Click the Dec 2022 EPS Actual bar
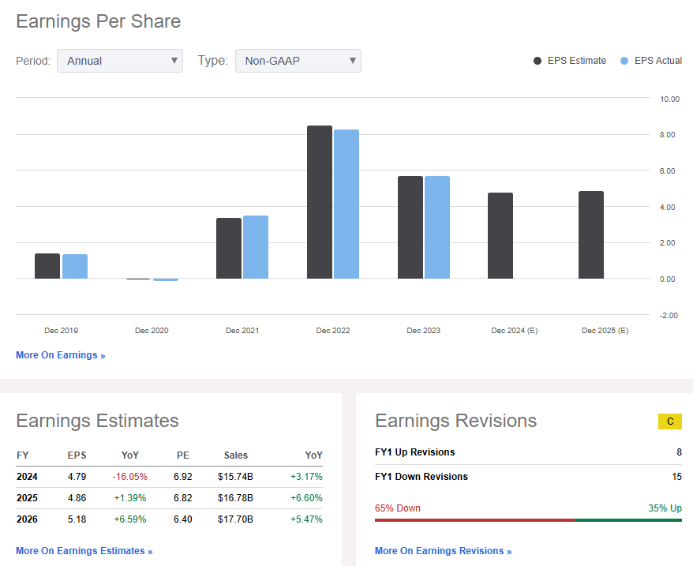The image size is (693, 566). [346, 204]
